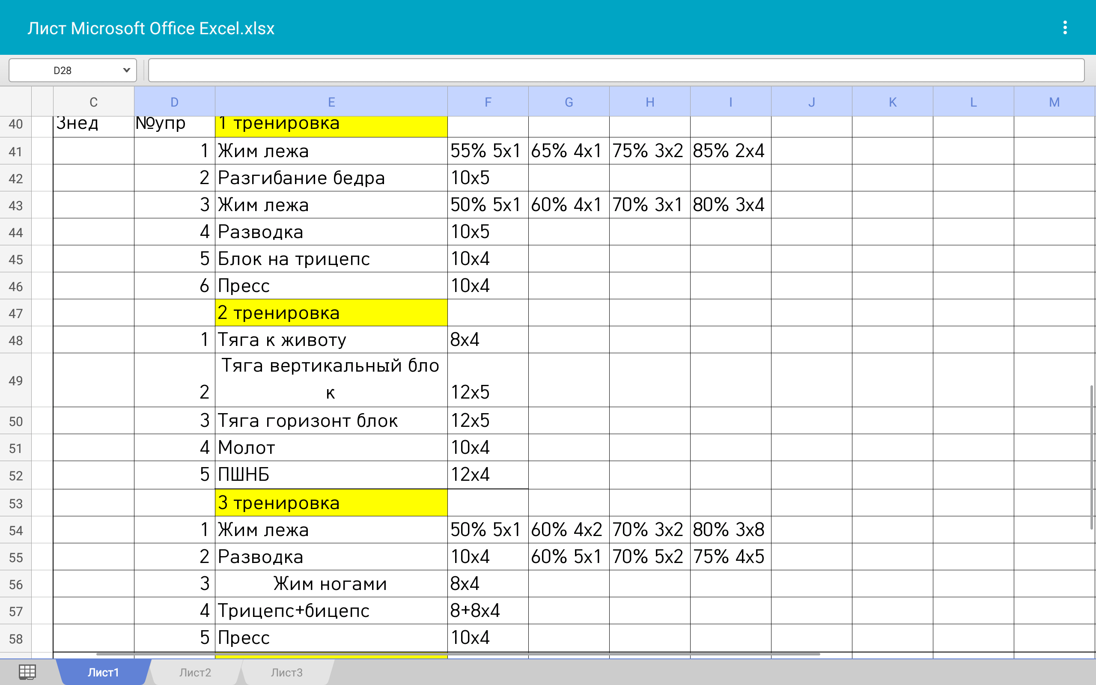Viewport: 1096px width, 685px height.
Task: Click the formula bar input field
Action: click(x=616, y=70)
